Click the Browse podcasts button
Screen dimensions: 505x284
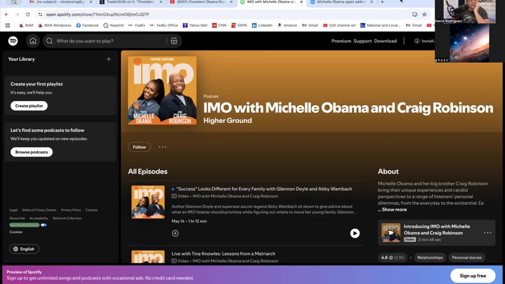point(32,152)
